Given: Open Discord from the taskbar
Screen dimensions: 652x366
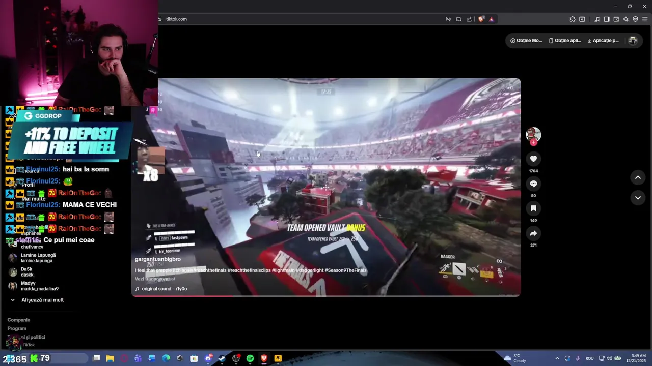Looking at the screenshot, I should point(208,358).
